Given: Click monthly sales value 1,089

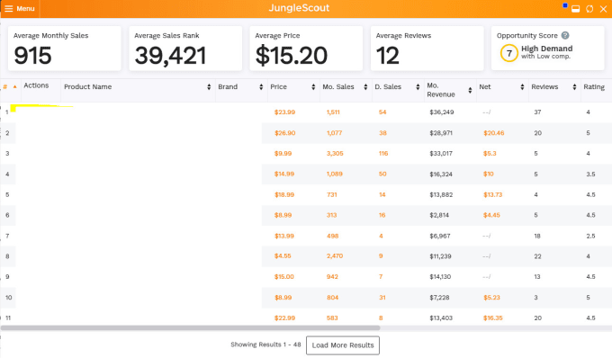Looking at the screenshot, I should (335, 174).
